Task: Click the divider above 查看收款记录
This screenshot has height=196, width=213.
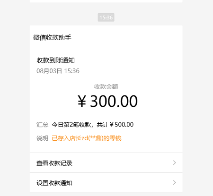Action: [x=106, y=153]
